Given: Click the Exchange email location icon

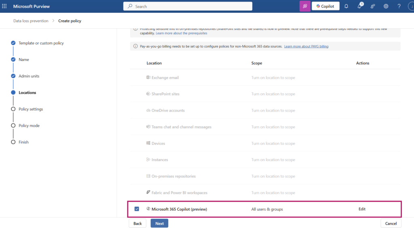Looking at the screenshot, I should 148,77.
